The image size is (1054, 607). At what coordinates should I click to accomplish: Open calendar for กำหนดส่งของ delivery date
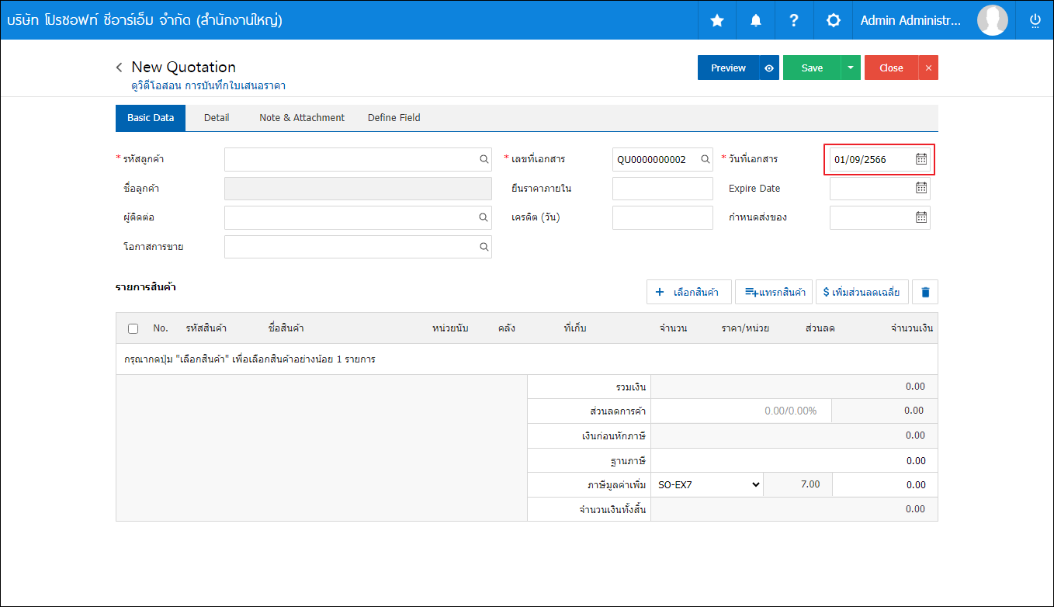click(921, 217)
